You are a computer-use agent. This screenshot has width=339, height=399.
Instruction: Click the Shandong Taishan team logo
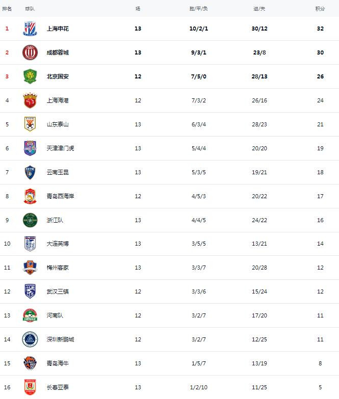click(30, 124)
